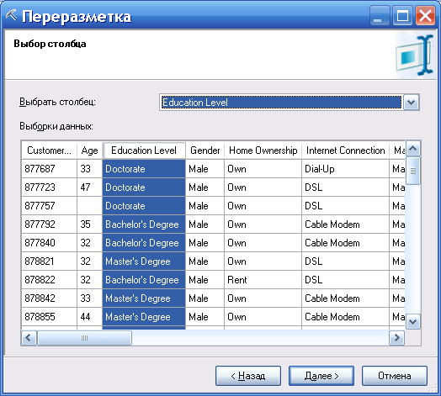The image size is (441, 396).
Task: Select customer ID cell 877792
Action: pos(49,224)
